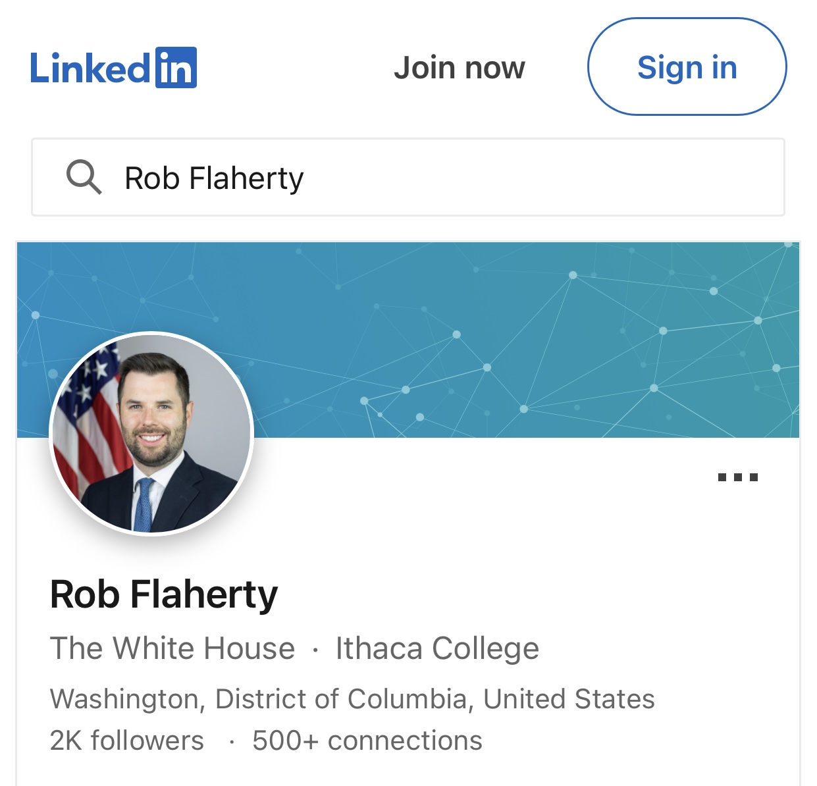Focus the search input field

[x=408, y=177]
